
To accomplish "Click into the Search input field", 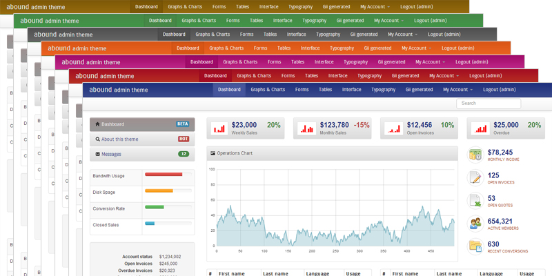I will 489,103.
